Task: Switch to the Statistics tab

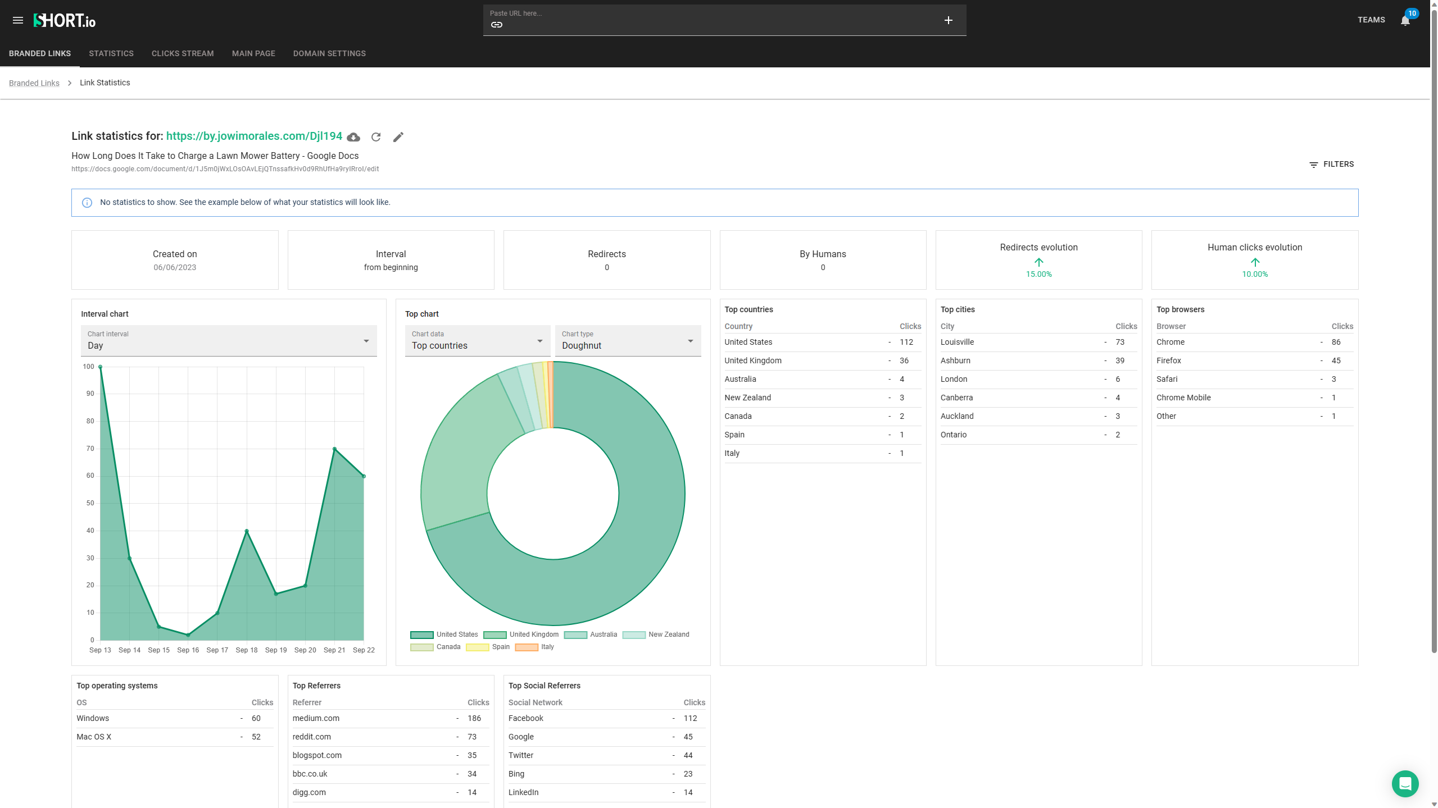Action: pyautogui.click(x=111, y=53)
